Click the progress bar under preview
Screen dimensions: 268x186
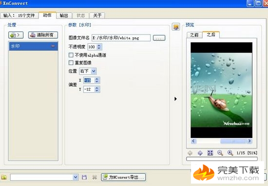pyautogui.click(x=222, y=159)
